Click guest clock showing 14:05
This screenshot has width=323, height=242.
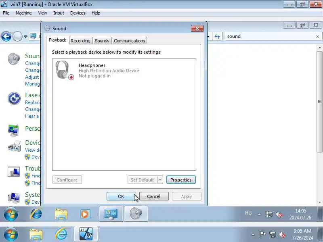tap(301, 214)
